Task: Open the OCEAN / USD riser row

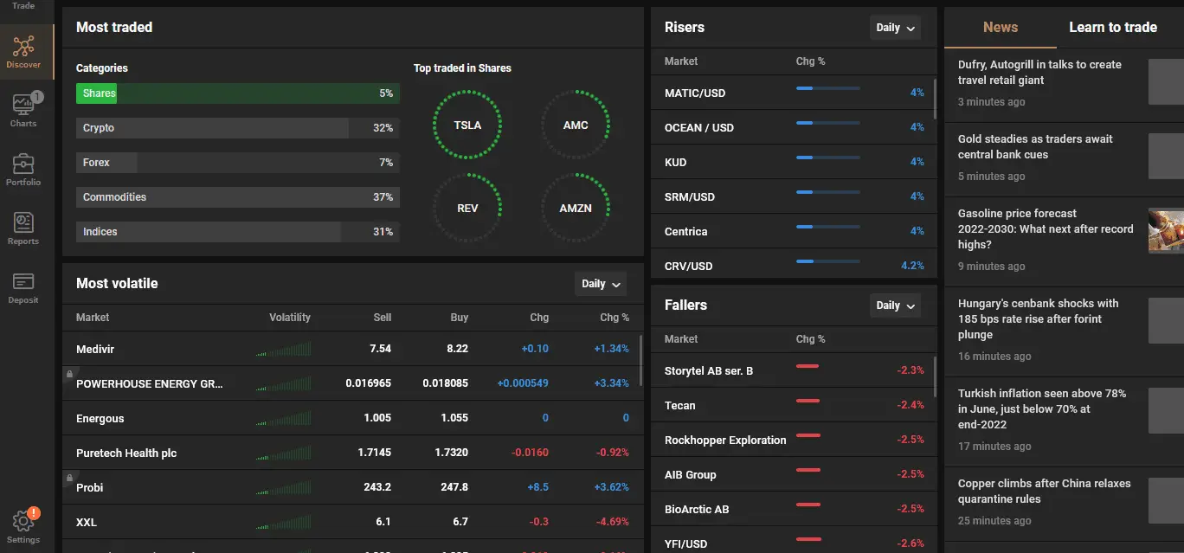Action: click(x=793, y=127)
